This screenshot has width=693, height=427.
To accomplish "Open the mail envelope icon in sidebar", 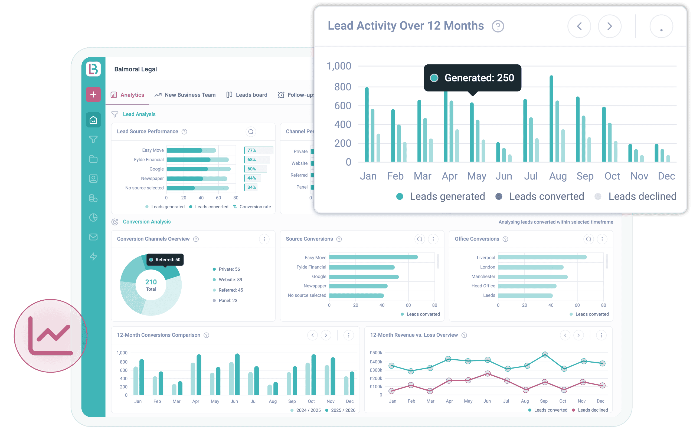I will pyautogui.click(x=93, y=237).
